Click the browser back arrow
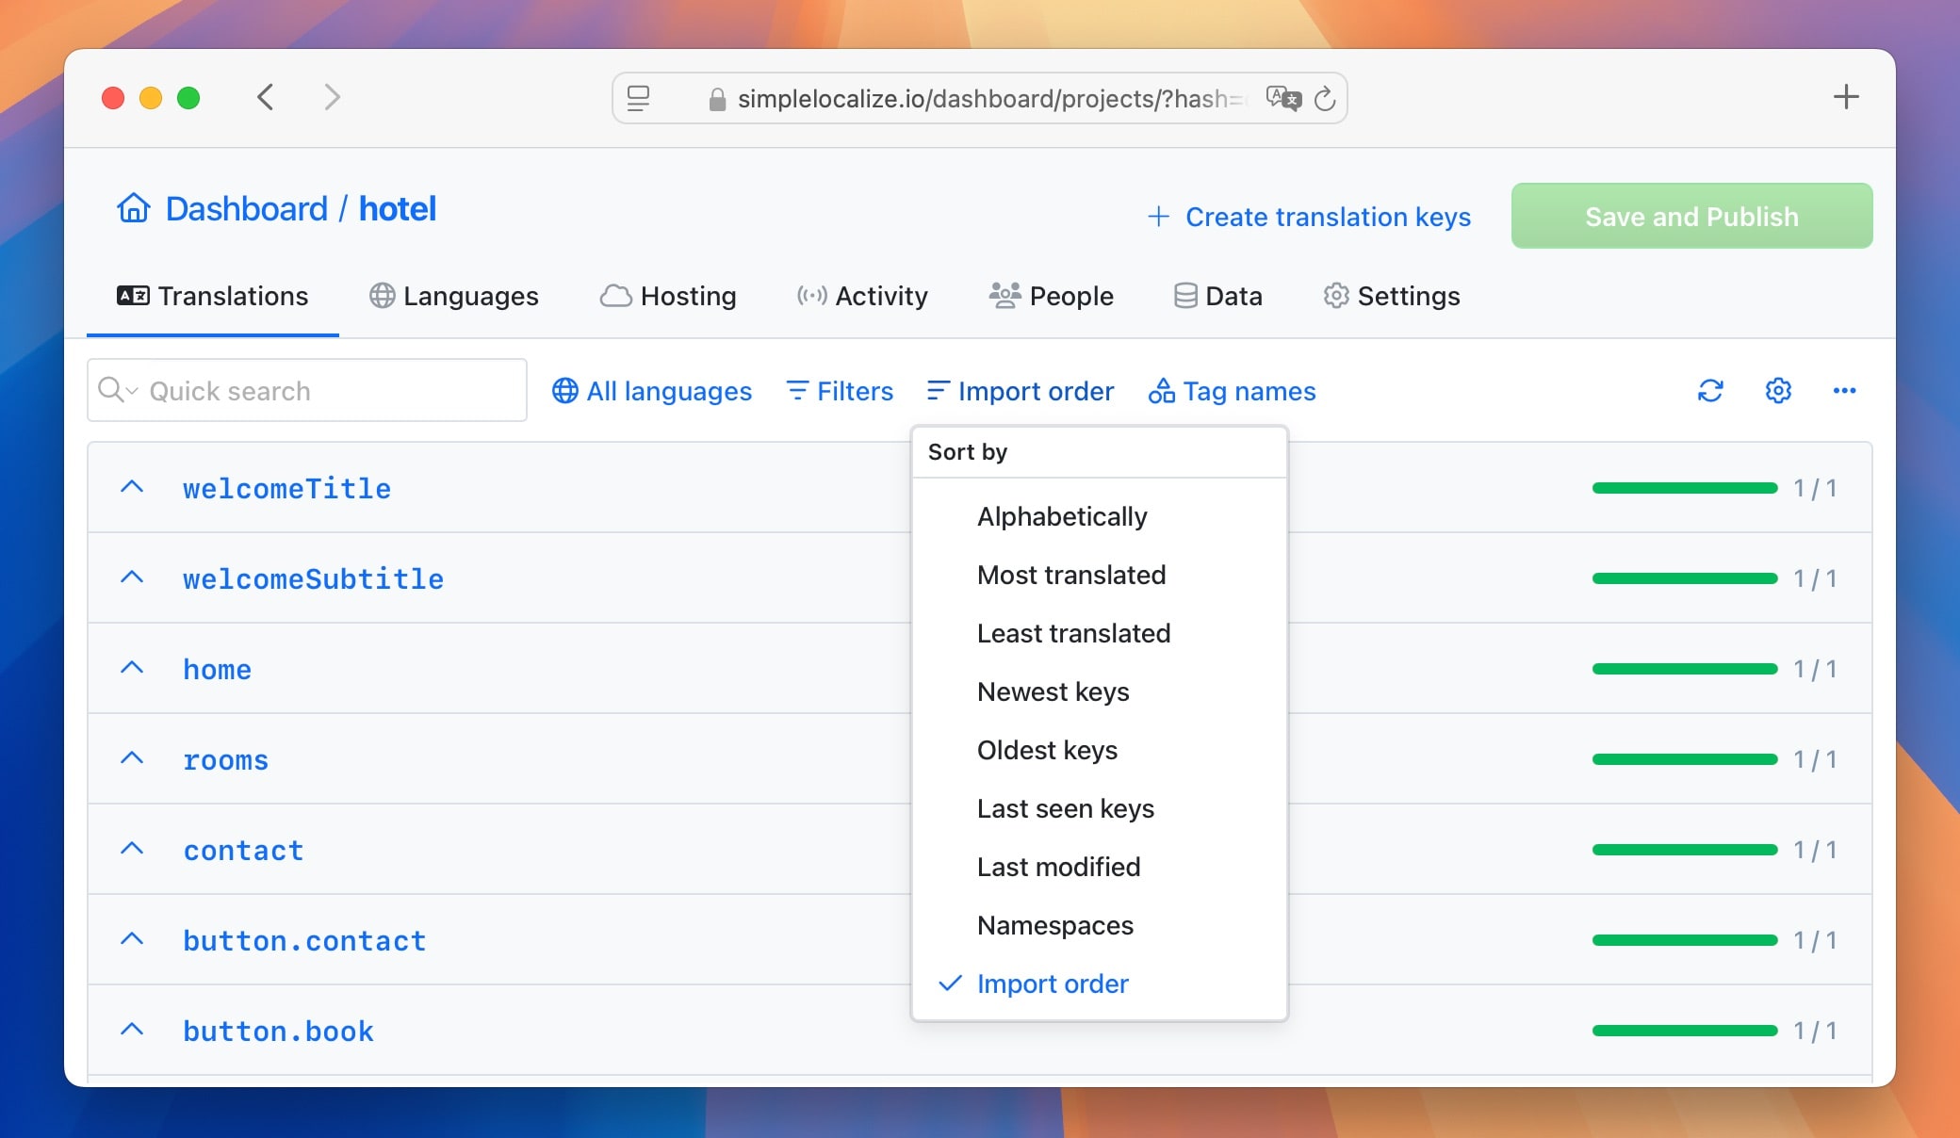This screenshot has height=1138, width=1960. point(266,97)
